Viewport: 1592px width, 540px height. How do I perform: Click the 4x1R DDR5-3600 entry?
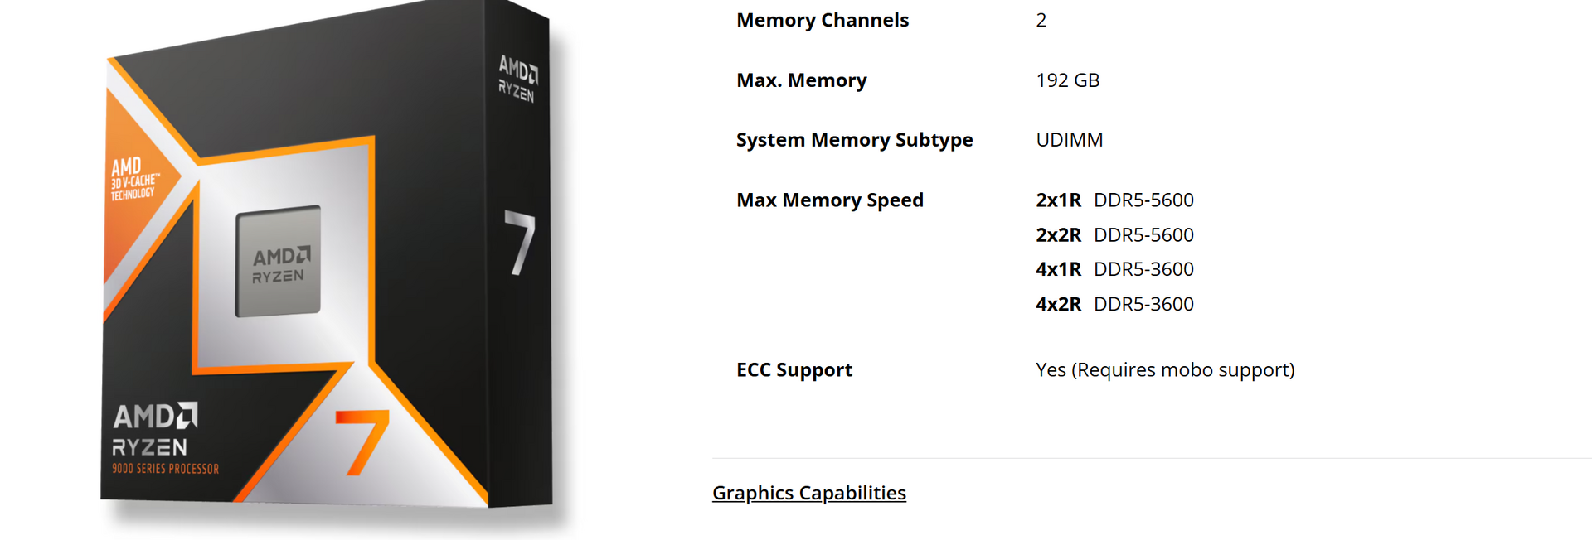[x=1114, y=269]
